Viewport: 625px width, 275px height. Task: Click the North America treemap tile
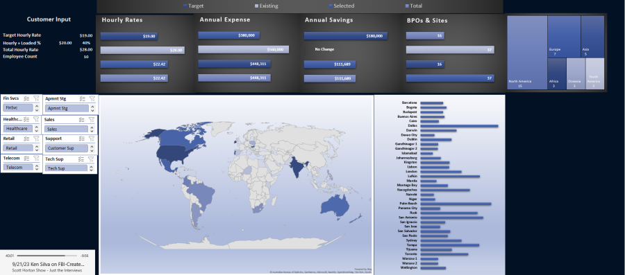pyautogui.click(x=527, y=53)
